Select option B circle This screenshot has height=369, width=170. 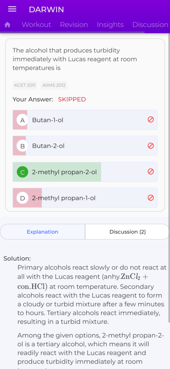point(23,146)
